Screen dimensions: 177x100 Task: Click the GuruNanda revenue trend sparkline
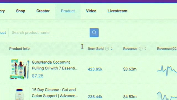(167, 70)
